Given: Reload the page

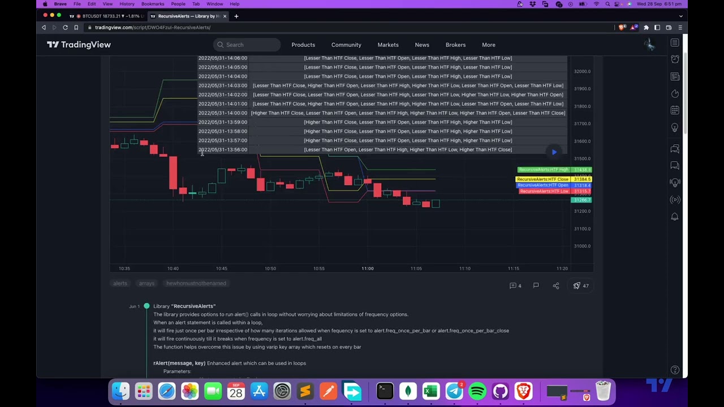Looking at the screenshot, I should [65, 27].
